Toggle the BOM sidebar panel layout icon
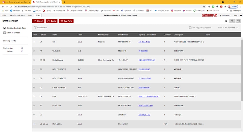The image size is (243, 132). [x=238, y=21]
